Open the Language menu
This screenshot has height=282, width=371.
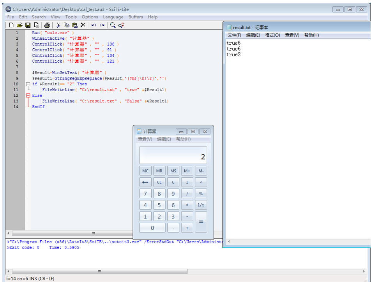coord(113,17)
